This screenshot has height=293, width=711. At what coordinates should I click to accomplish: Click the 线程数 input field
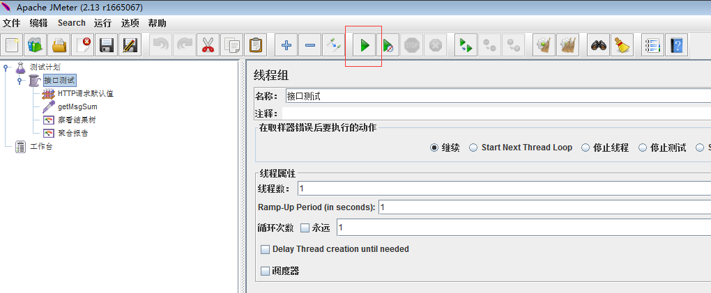(x=504, y=188)
